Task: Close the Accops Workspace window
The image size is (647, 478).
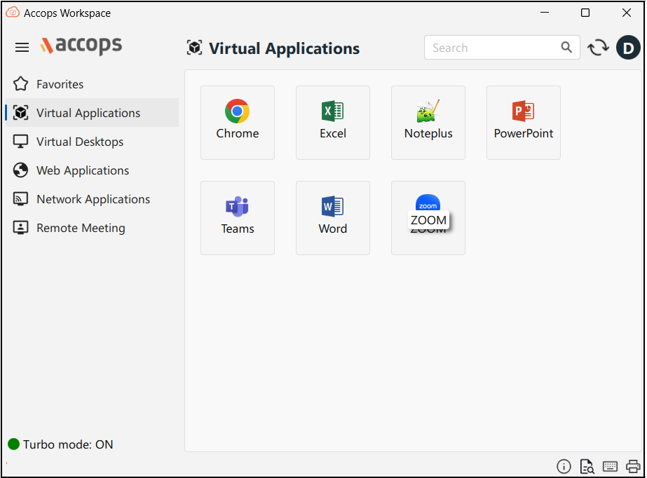Action: point(627,13)
